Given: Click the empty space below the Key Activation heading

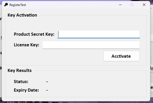Looking at the screenshot, I should pyautogui.click(x=76, y=24).
